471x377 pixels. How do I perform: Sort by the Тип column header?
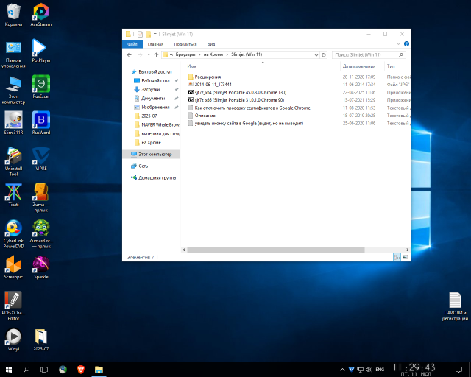391,66
